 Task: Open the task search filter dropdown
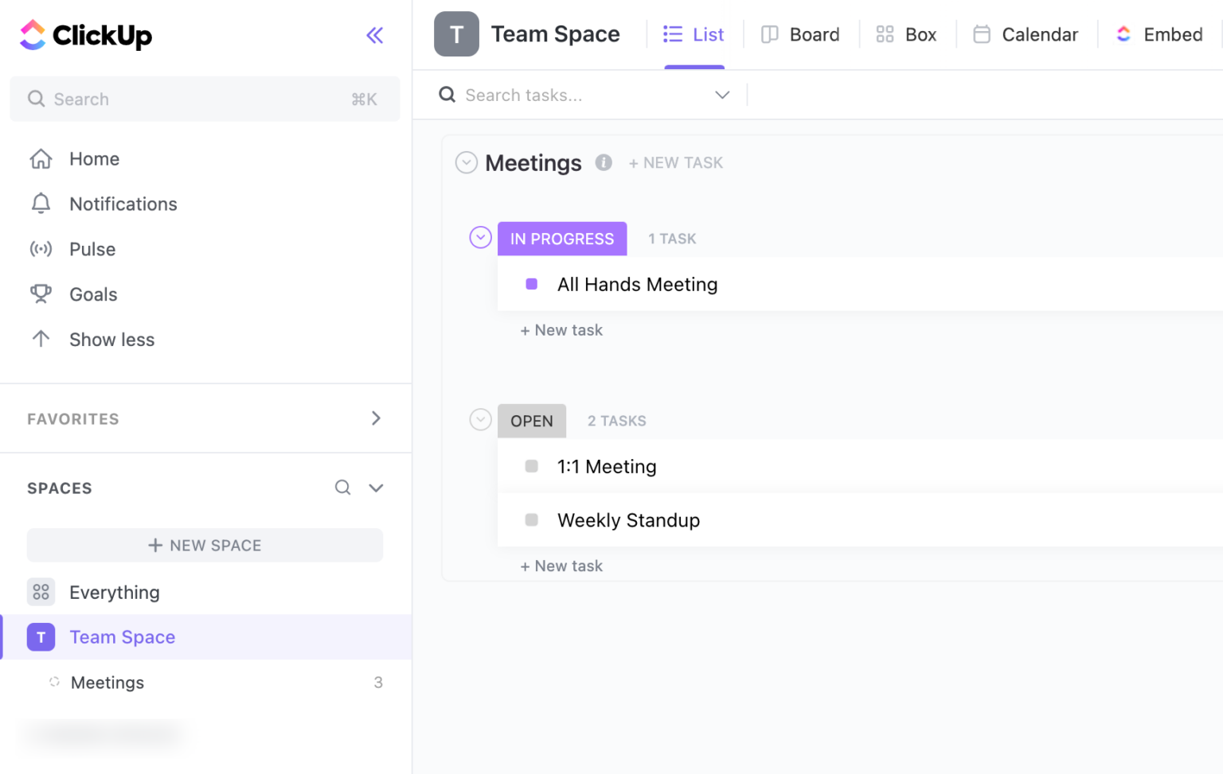(721, 95)
